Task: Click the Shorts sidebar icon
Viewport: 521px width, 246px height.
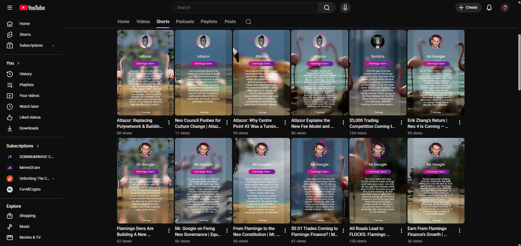Action: tap(10, 35)
